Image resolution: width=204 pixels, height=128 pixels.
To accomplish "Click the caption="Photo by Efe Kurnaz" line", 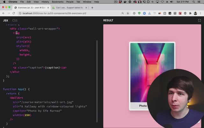I will 37,111.
